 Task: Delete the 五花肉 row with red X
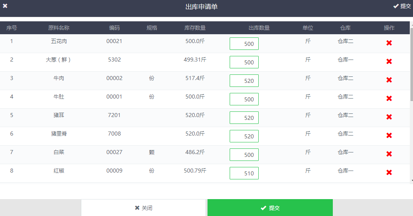click(389, 43)
